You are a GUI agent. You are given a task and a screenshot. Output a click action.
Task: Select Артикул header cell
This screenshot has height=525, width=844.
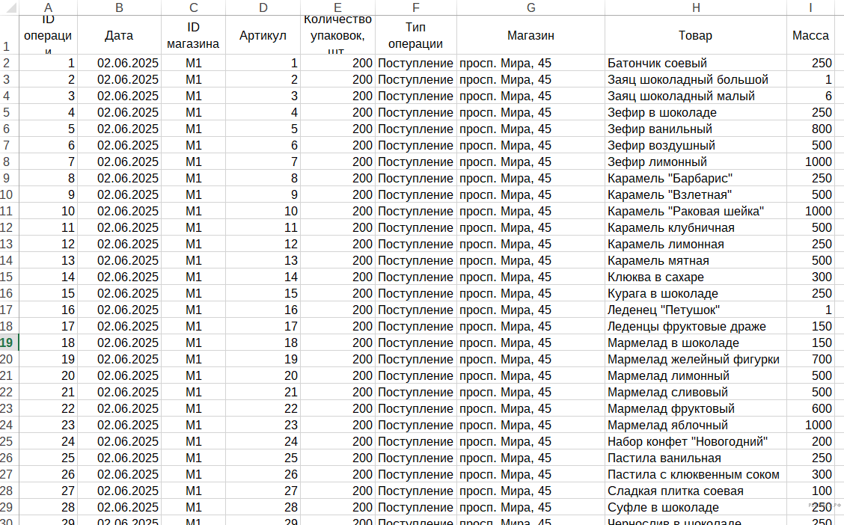click(263, 35)
